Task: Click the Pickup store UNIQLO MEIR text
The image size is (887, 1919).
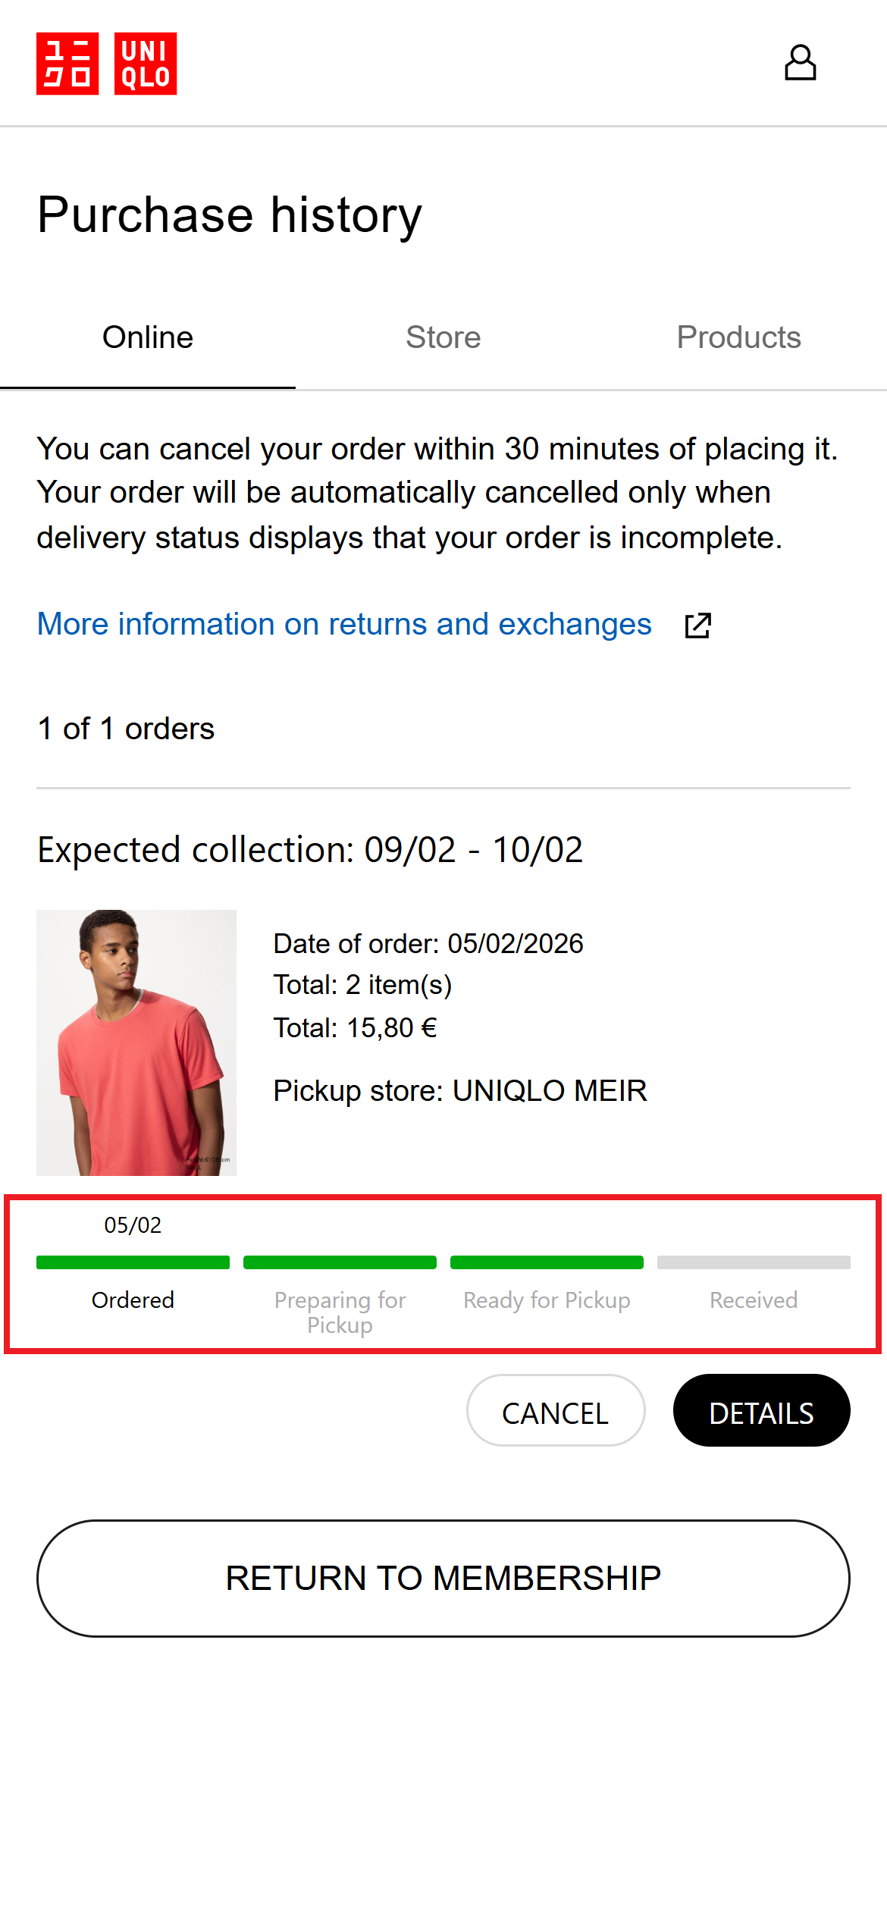Action: tap(460, 1090)
